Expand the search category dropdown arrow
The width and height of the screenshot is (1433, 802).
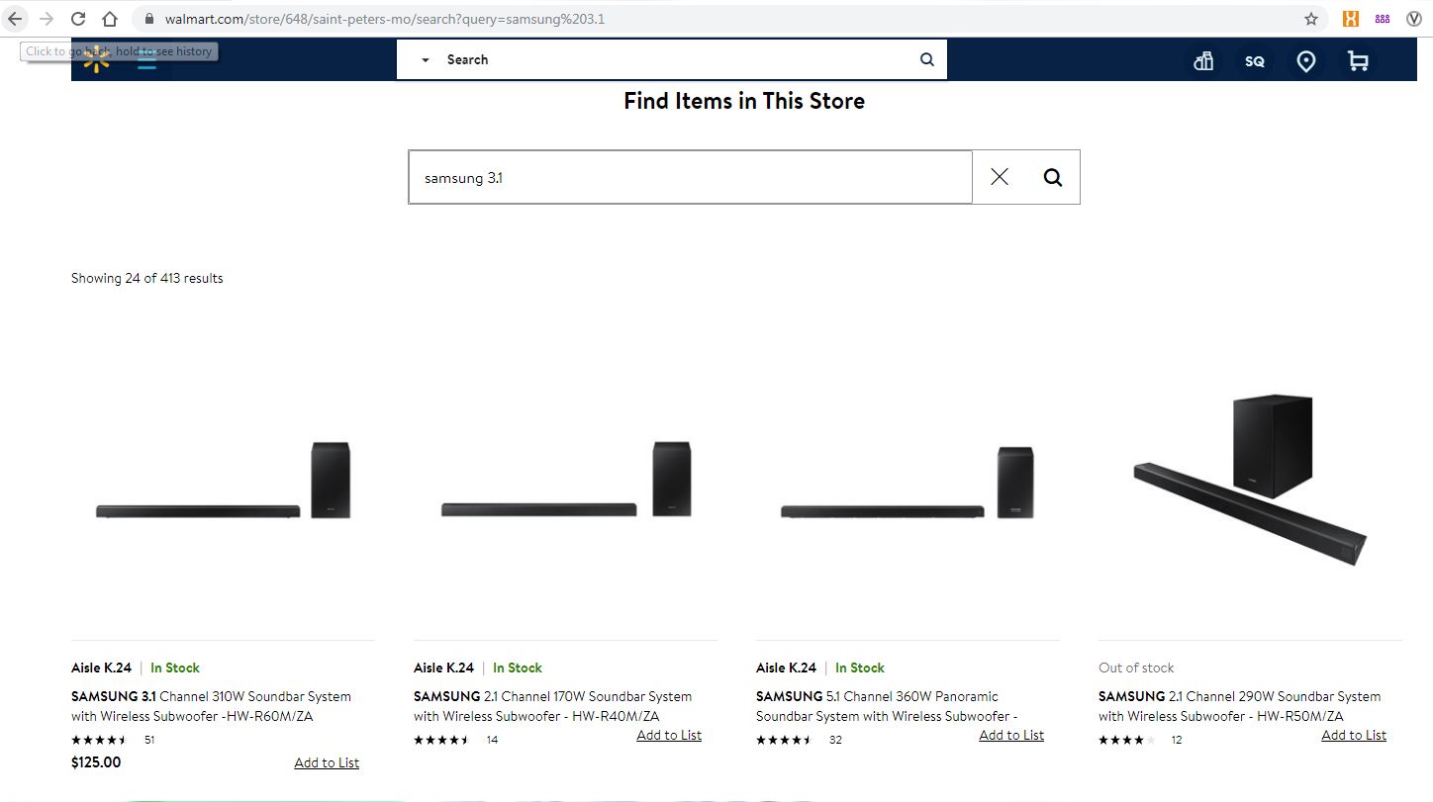click(x=425, y=59)
